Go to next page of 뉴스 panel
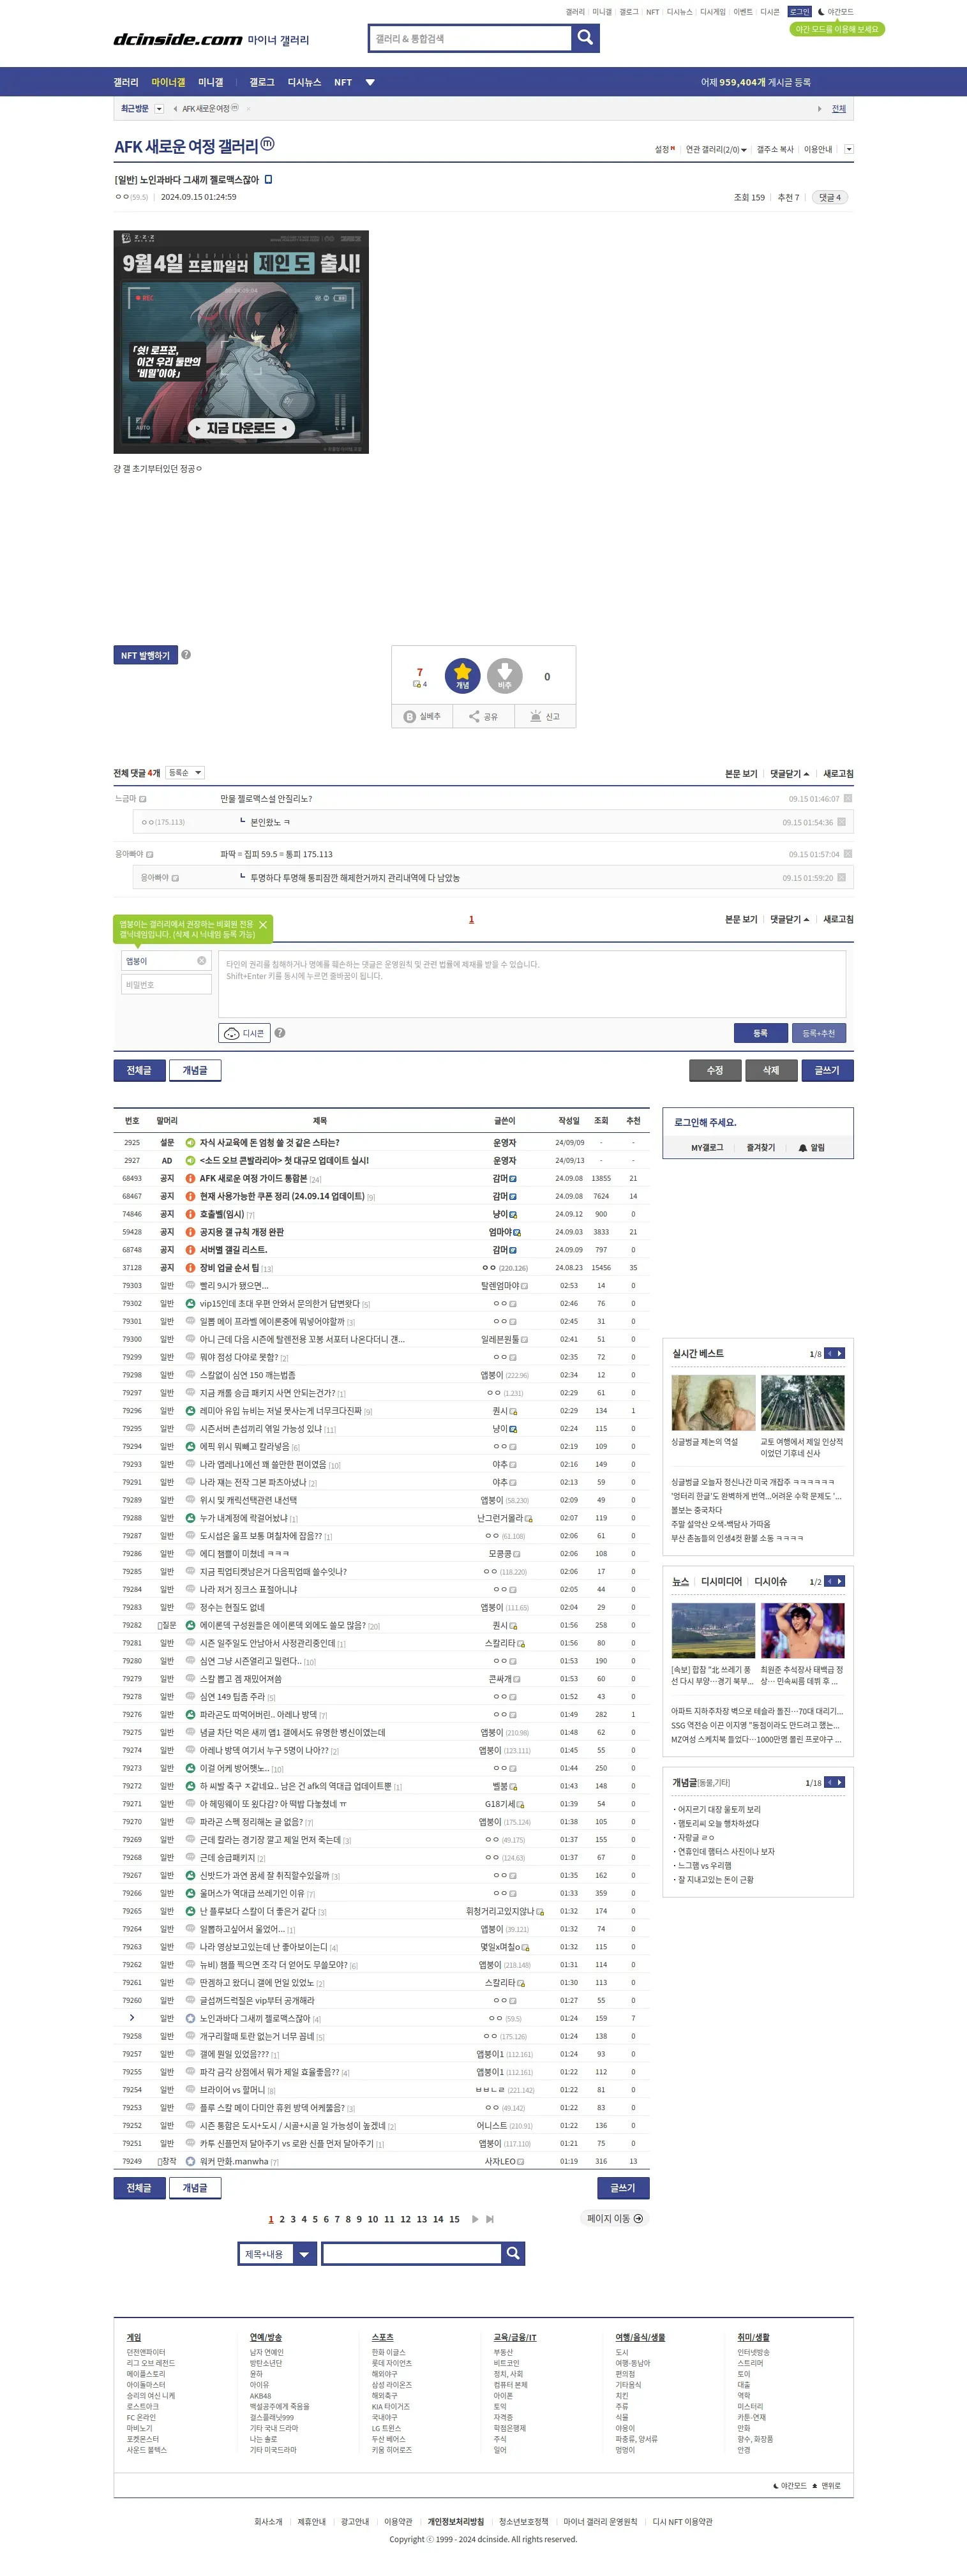 (x=840, y=1581)
